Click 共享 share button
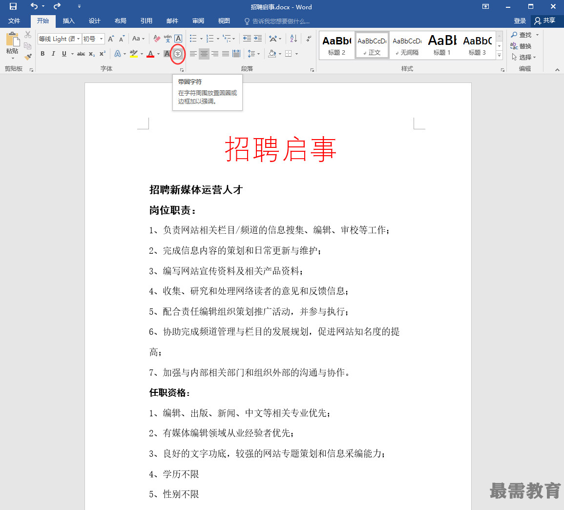This screenshot has width=564, height=510. tap(545, 20)
